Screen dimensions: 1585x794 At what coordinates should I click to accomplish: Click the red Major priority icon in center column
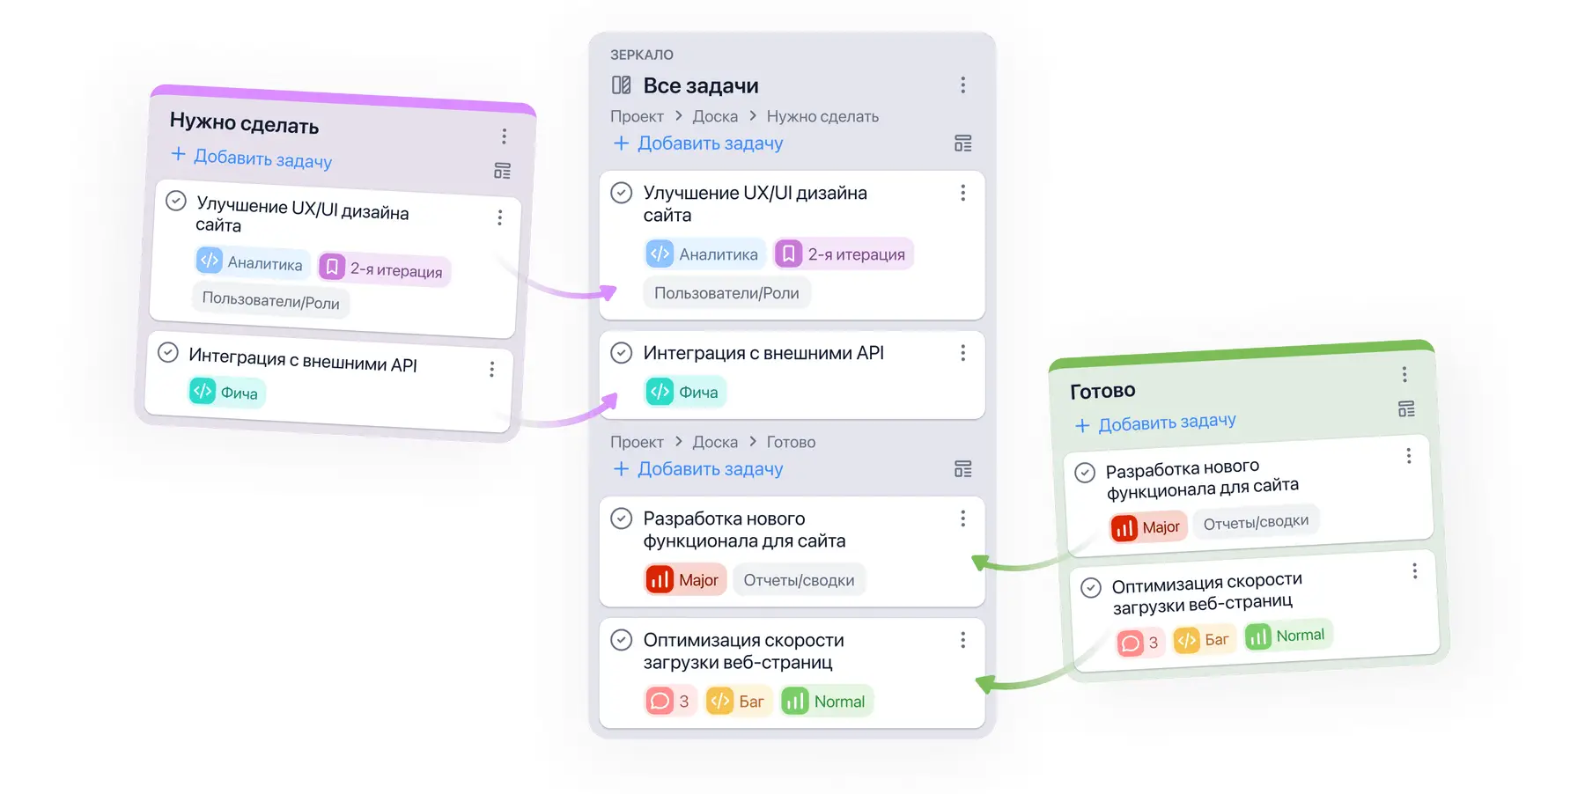660,580
